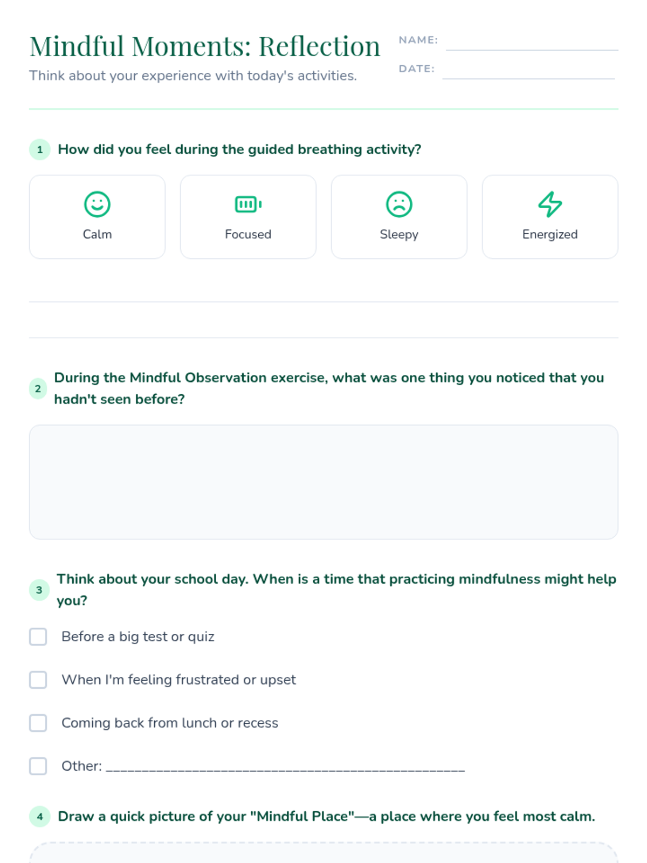The height and width of the screenshot is (863, 647).
Task: Tick 'When I'm feeling frustrated or upset' checkbox
Action: (x=38, y=680)
